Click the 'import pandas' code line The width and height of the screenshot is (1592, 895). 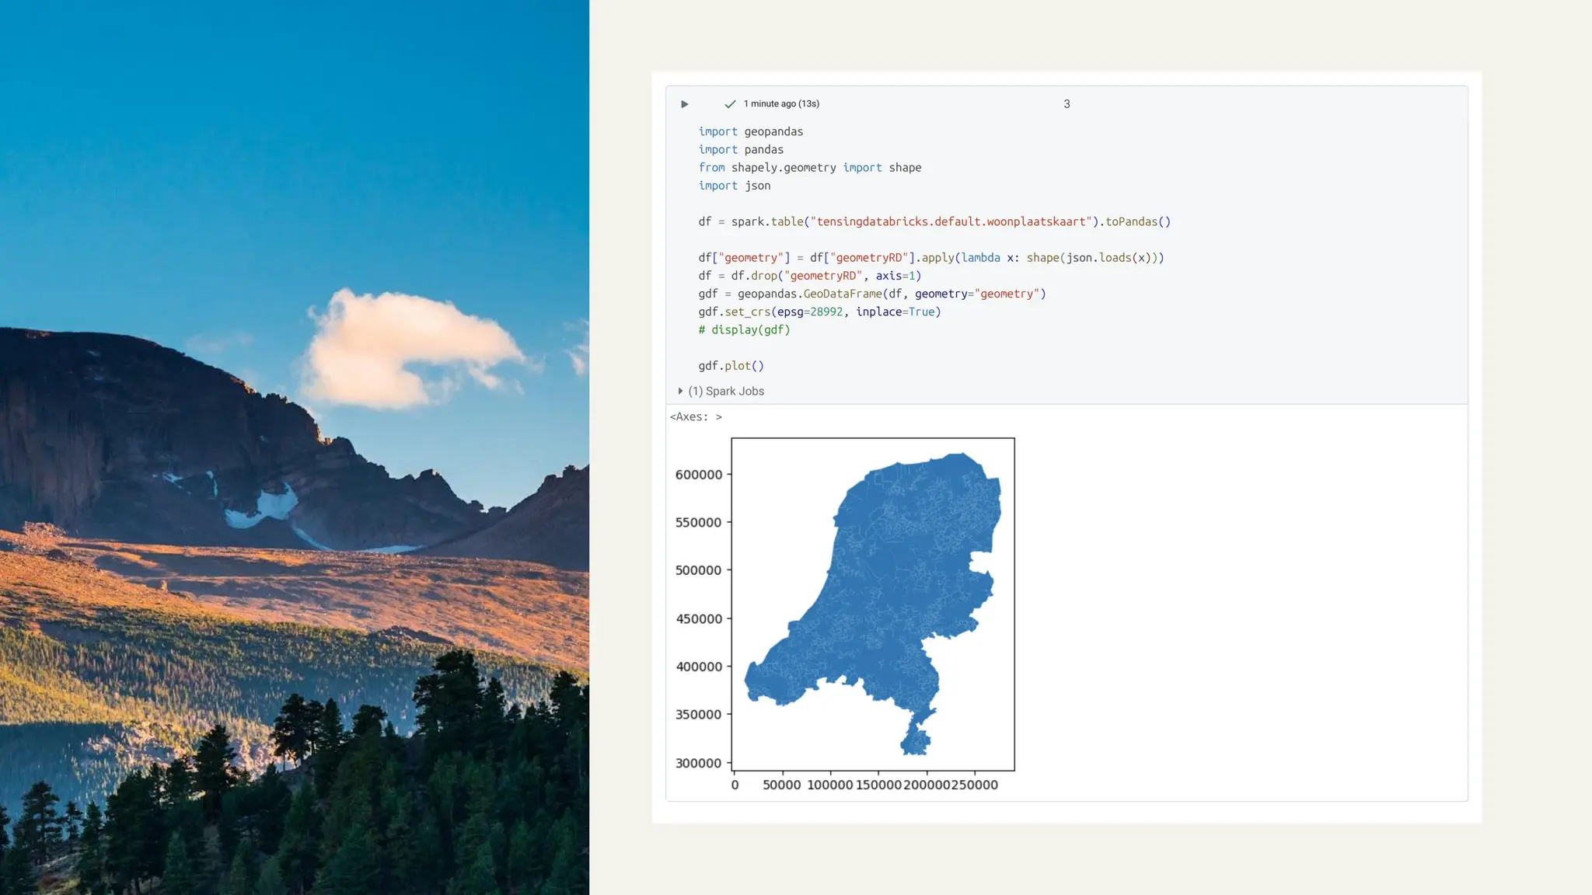740,150
